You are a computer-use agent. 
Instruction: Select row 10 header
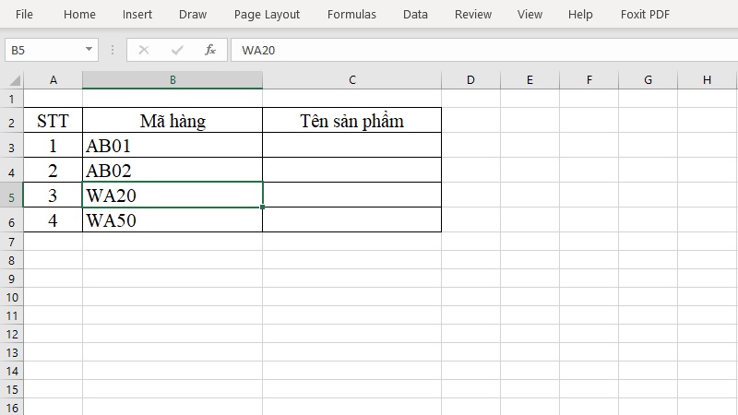12,297
